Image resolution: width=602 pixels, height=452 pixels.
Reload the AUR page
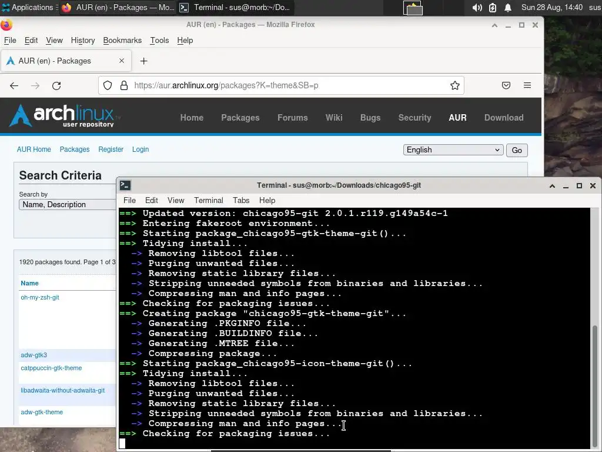56,86
